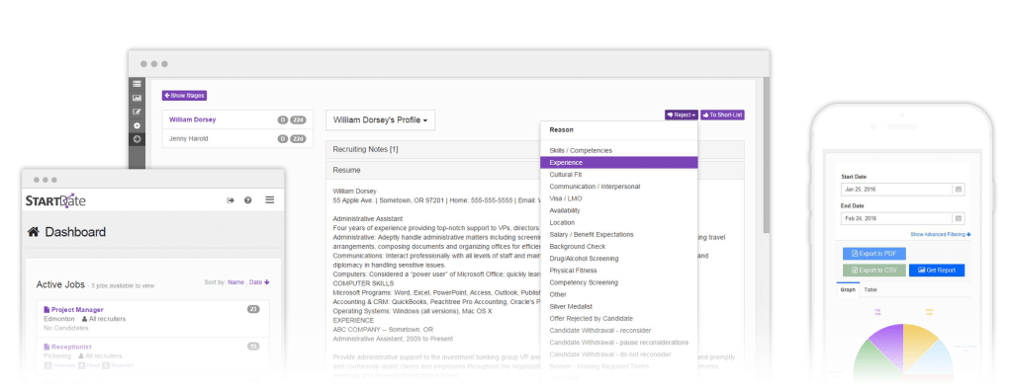The height and width of the screenshot is (390, 1013).
Task: Open the help question mark icon
Action: click(248, 200)
